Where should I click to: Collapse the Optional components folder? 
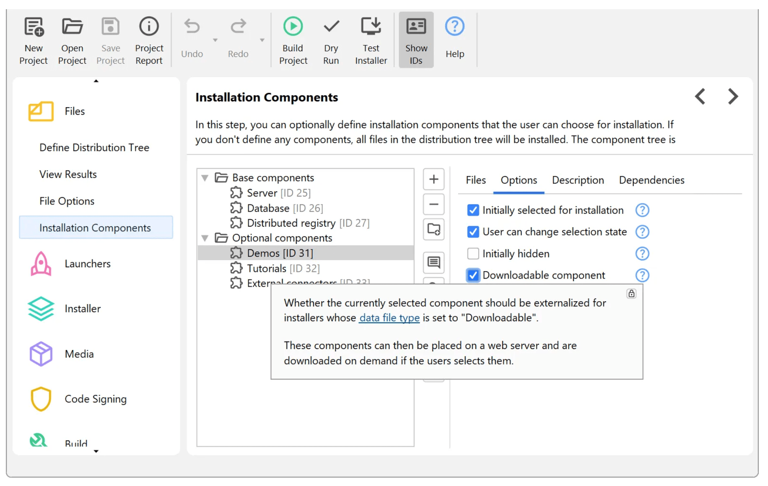click(205, 238)
